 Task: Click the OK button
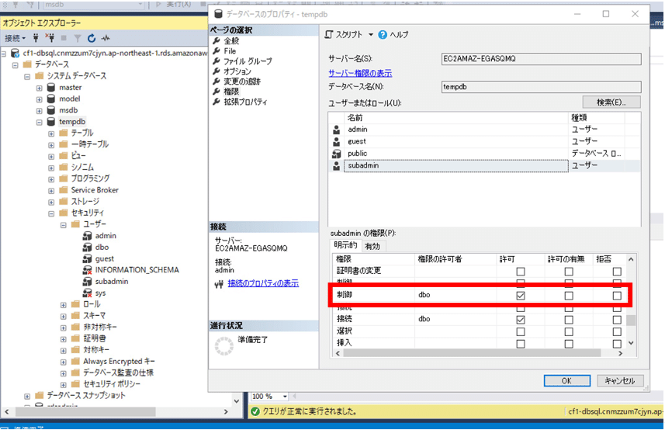coord(567,381)
